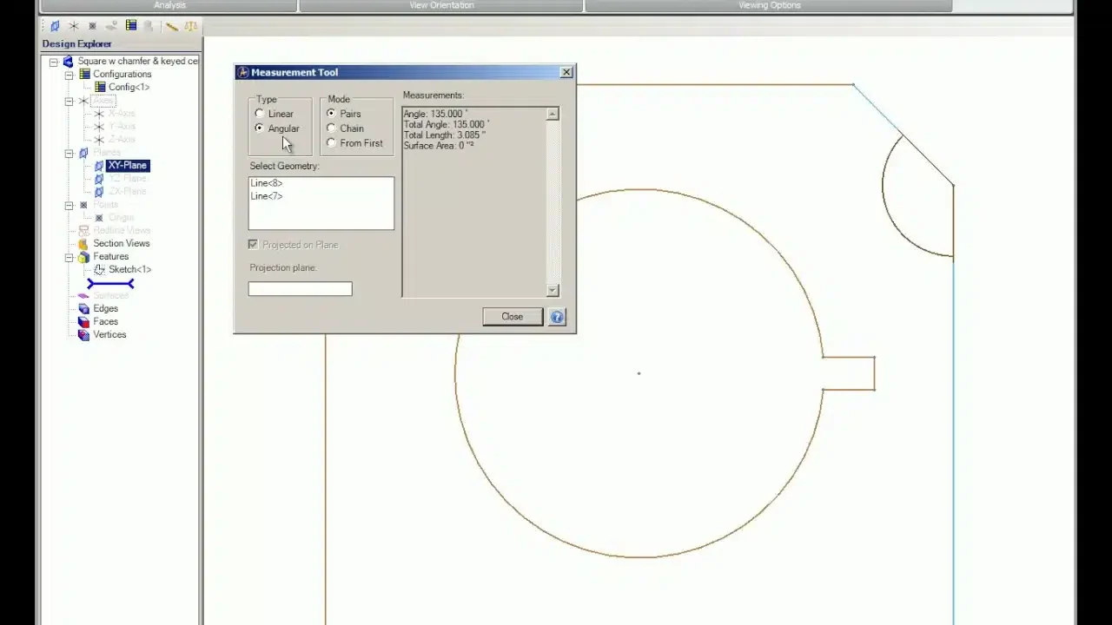Click the point icon in Design Explorer toolbar
1112x625 pixels.
92,26
